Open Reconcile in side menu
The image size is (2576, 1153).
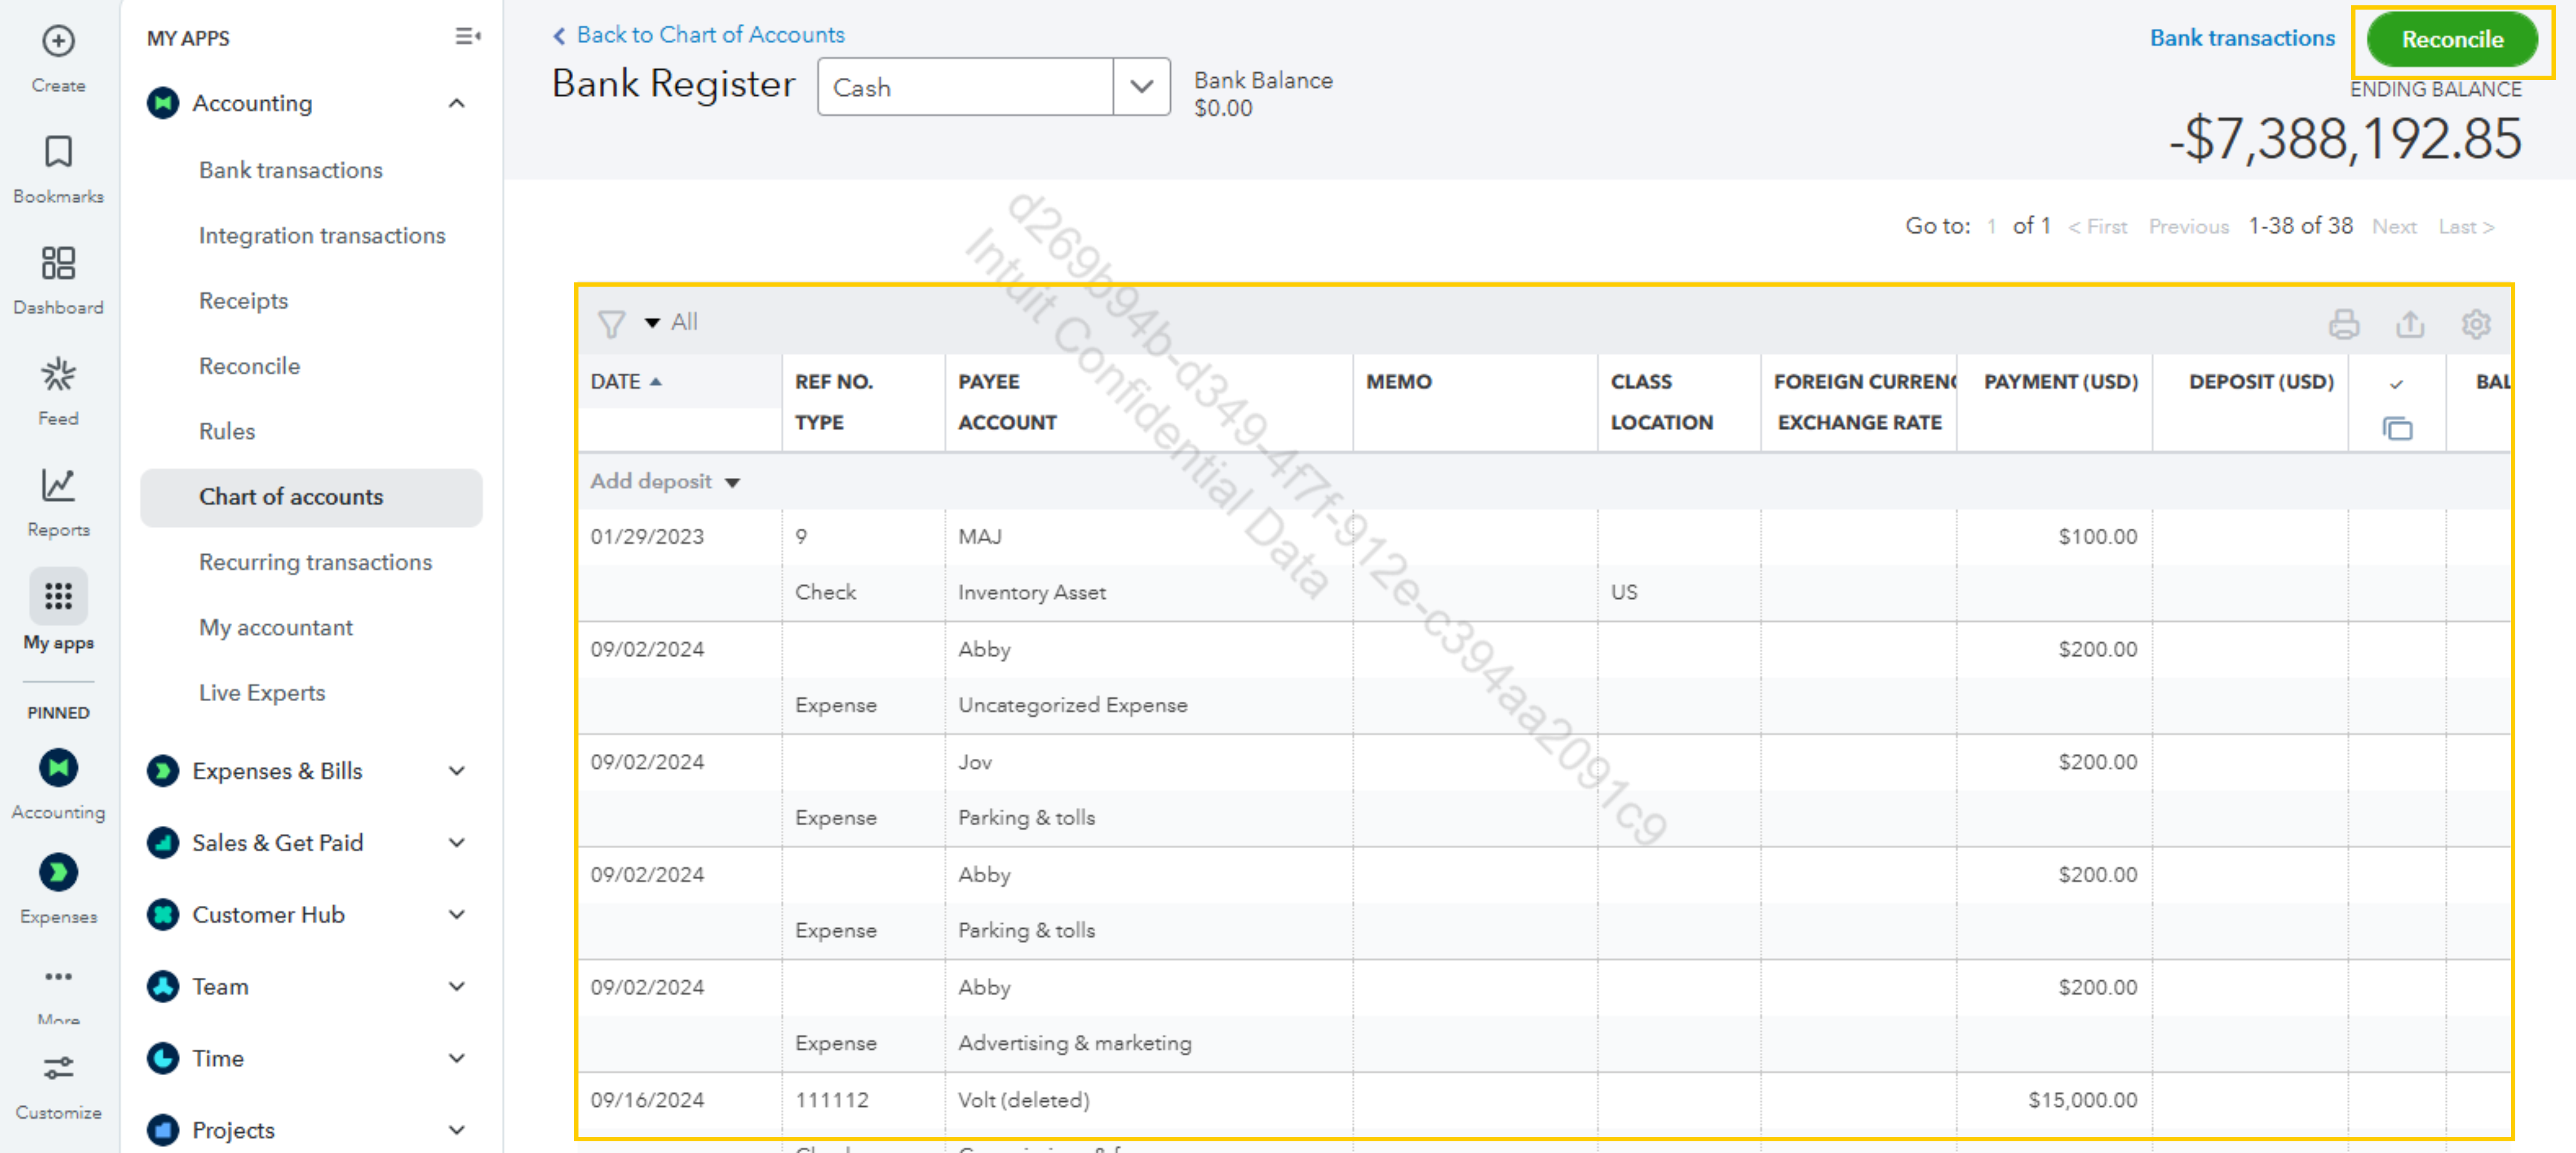click(x=249, y=366)
